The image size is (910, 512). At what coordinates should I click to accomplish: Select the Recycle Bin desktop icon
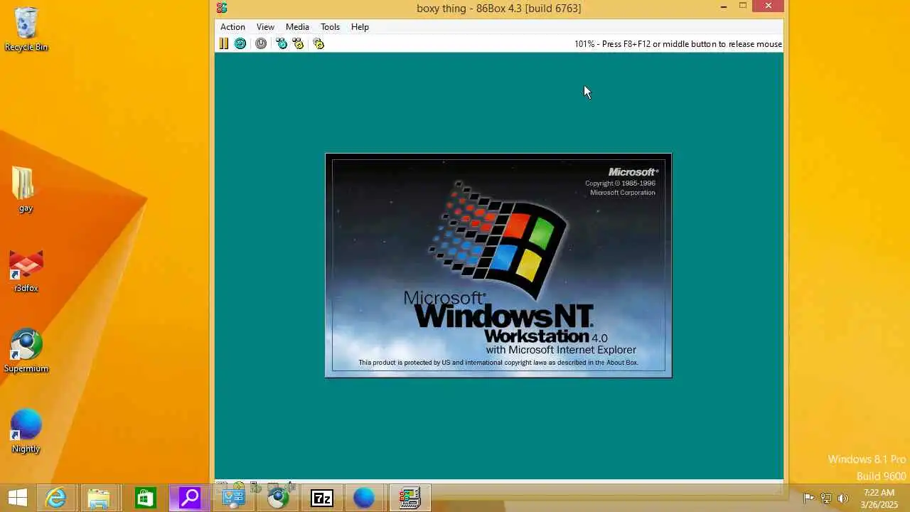point(26,30)
